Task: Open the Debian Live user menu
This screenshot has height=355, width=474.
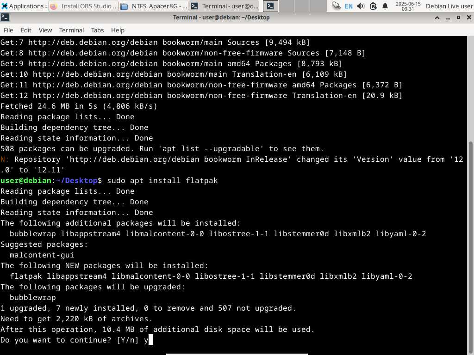Action: 449,6
